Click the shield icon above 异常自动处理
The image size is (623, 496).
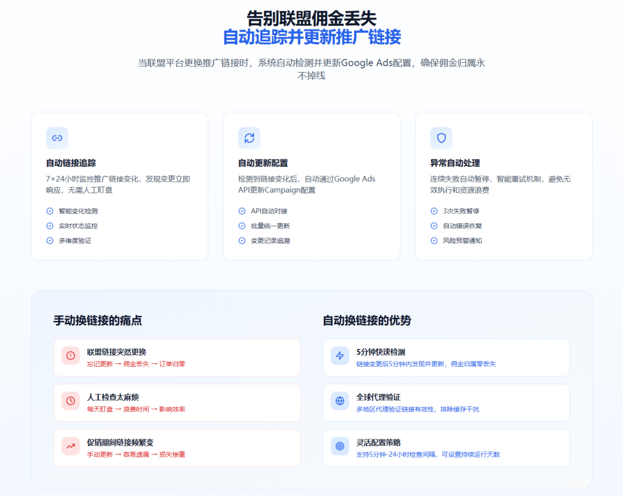coord(441,138)
